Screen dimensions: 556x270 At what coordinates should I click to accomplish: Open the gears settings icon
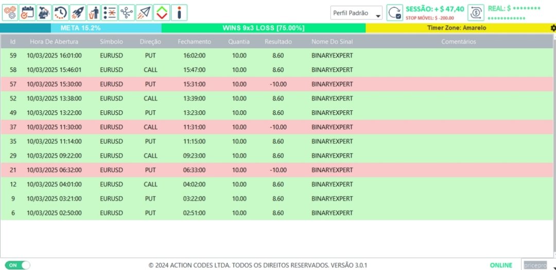[x=10, y=13]
